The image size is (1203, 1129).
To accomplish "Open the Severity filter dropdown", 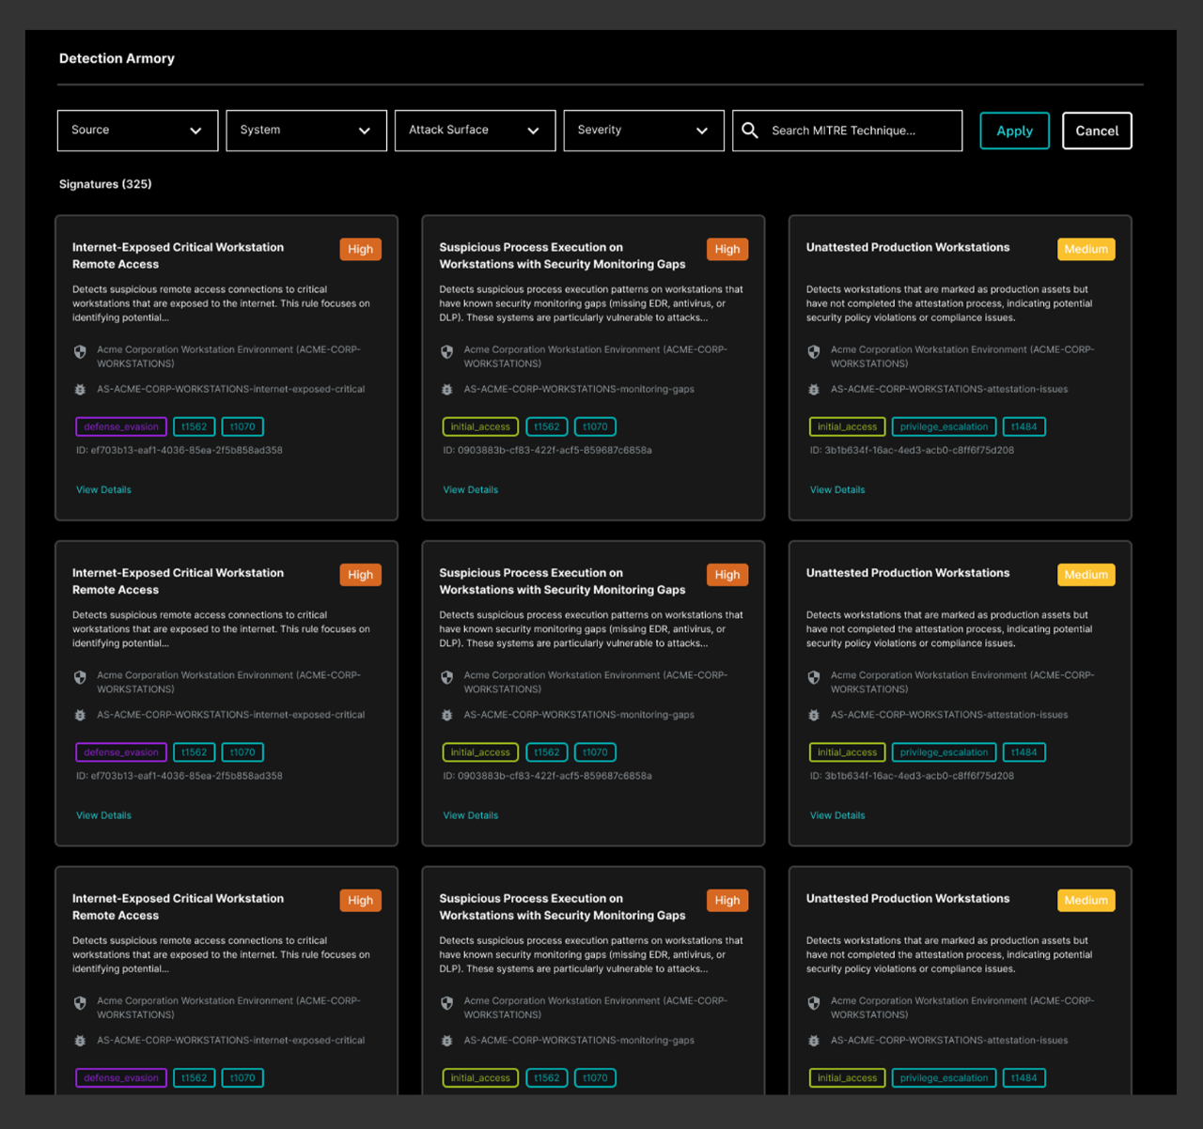I will [x=643, y=131].
